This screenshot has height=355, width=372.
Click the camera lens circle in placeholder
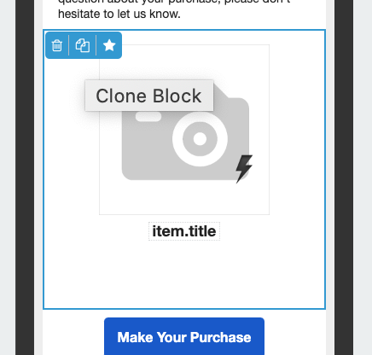tap(200, 139)
